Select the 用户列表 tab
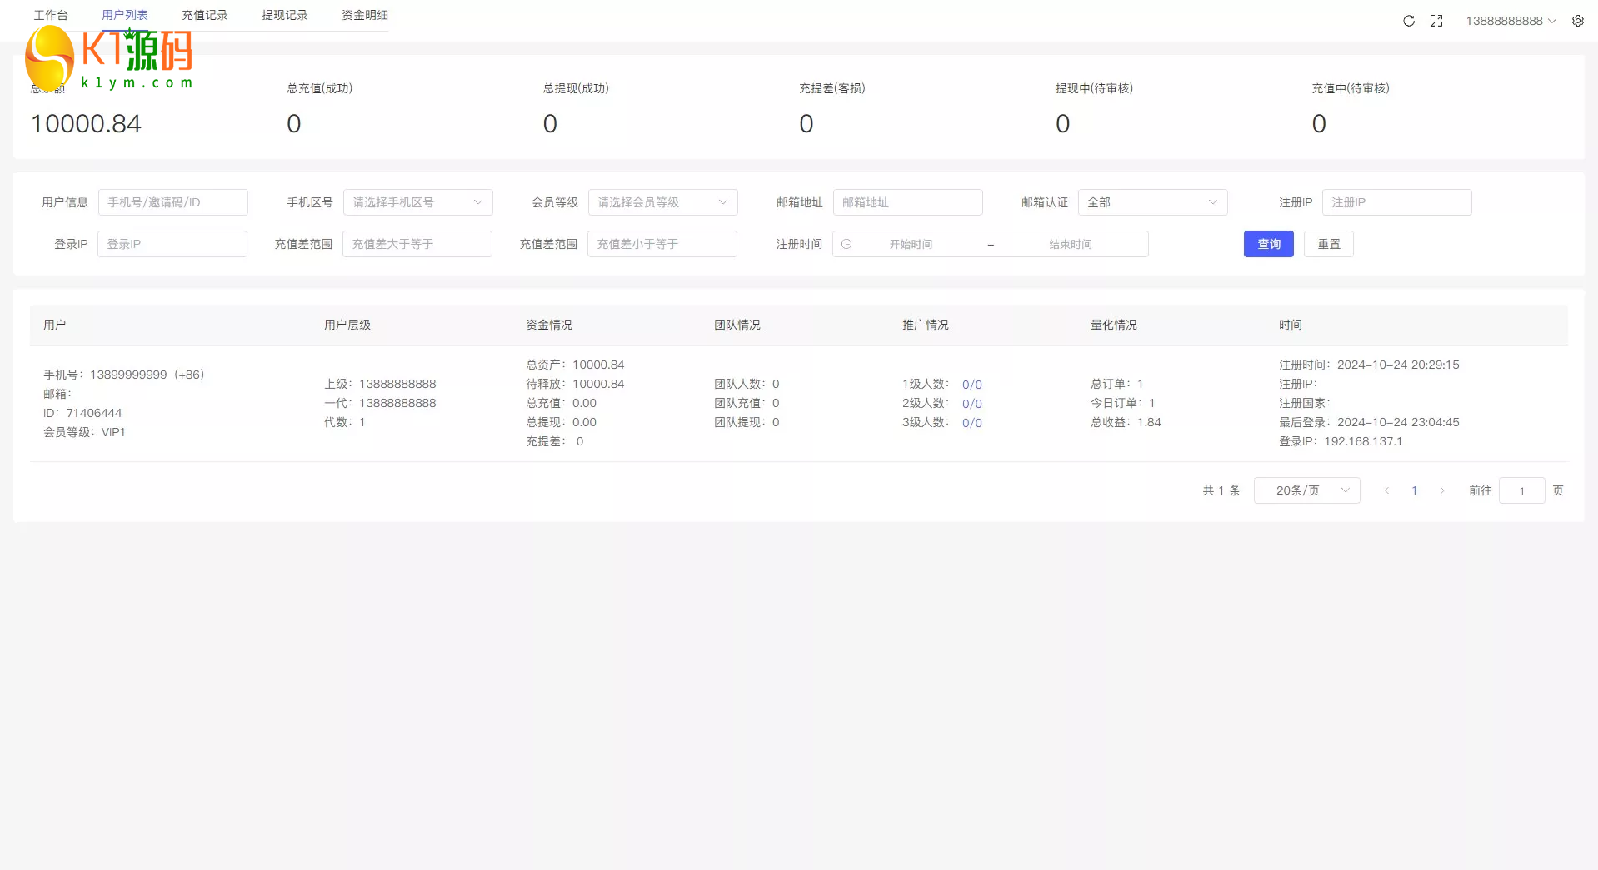 (x=125, y=15)
